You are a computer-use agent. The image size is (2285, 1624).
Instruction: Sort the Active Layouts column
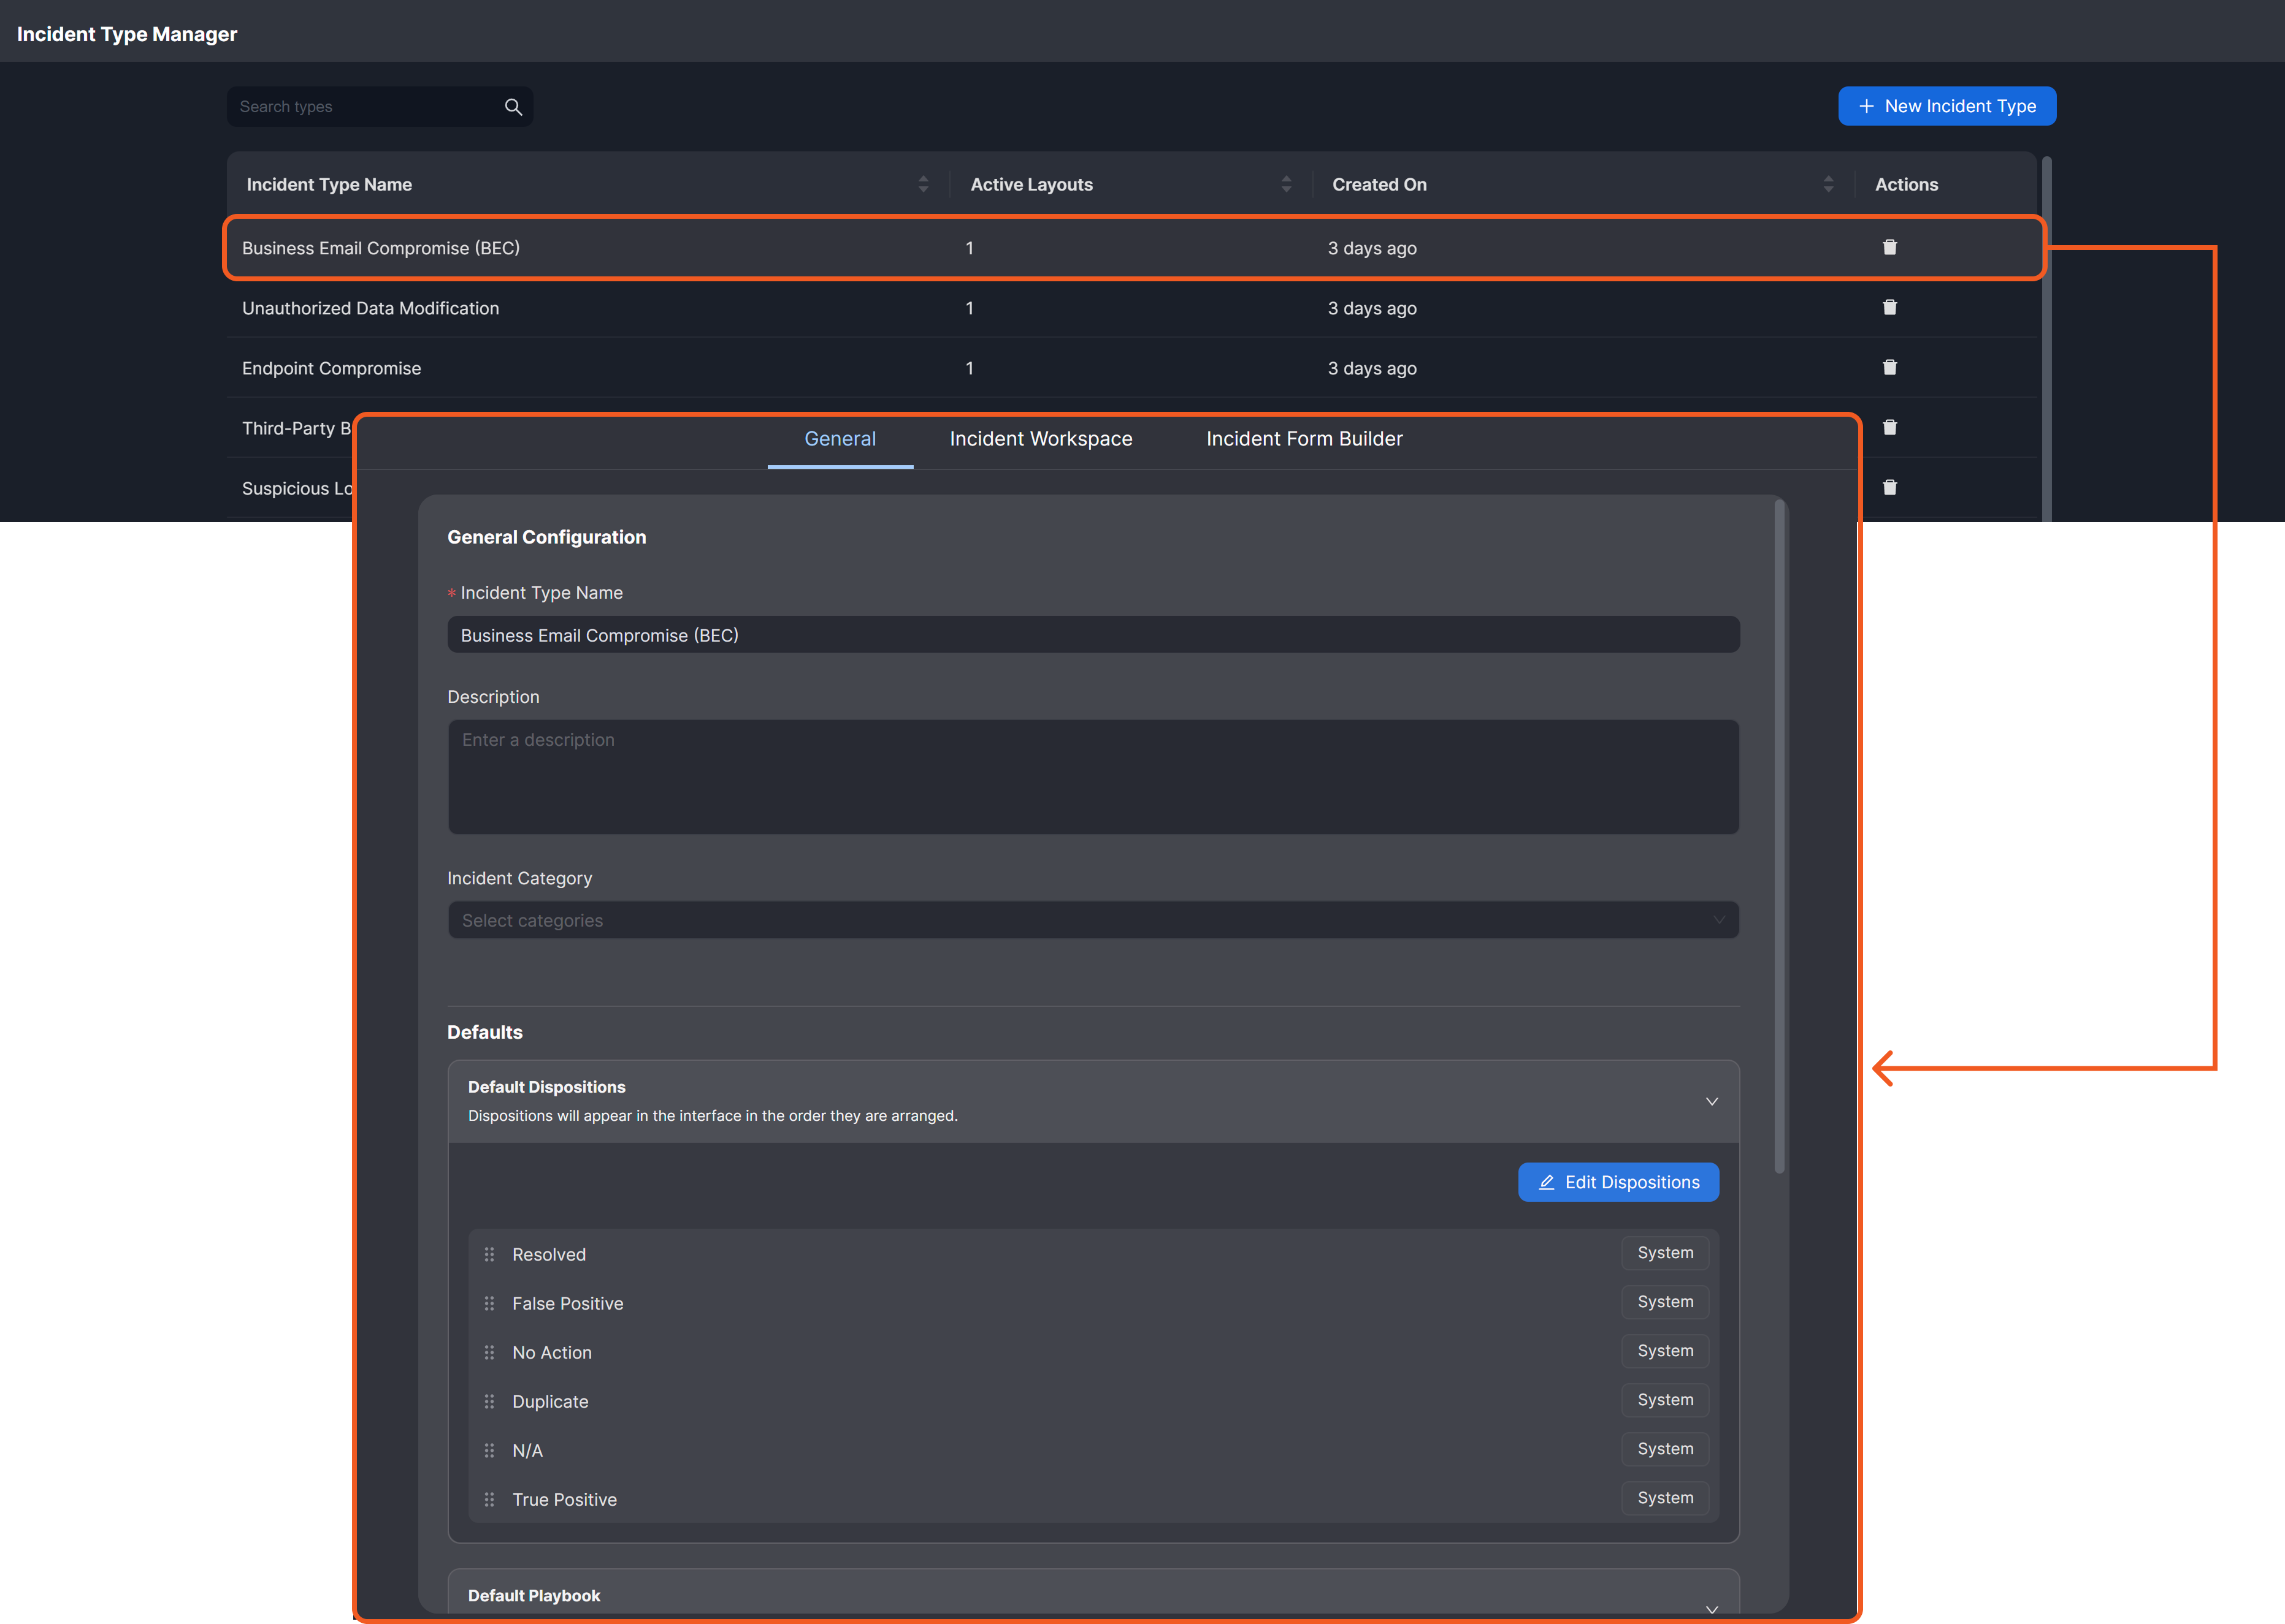[1285, 184]
